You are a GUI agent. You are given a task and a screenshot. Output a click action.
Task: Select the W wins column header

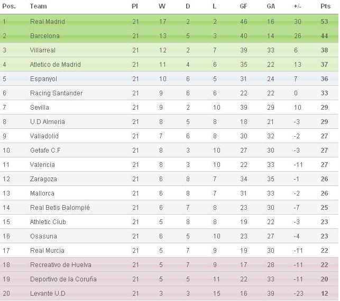coord(162,6)
